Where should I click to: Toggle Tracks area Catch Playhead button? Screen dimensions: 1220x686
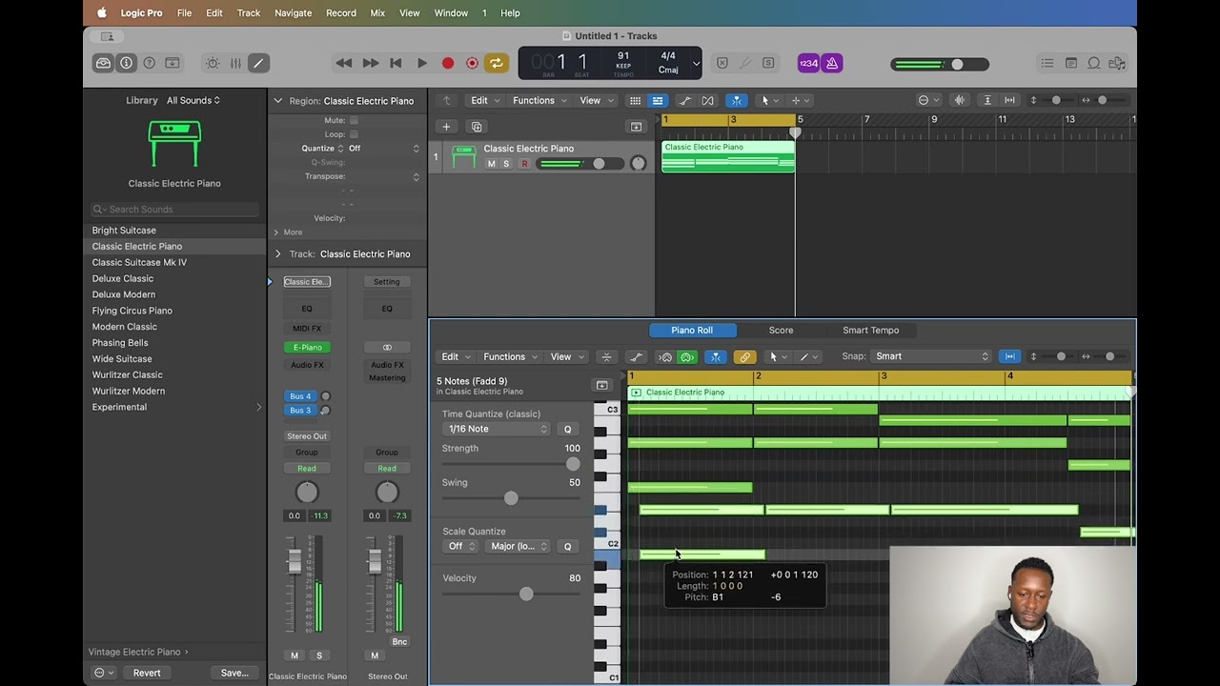tap(736, 100)
